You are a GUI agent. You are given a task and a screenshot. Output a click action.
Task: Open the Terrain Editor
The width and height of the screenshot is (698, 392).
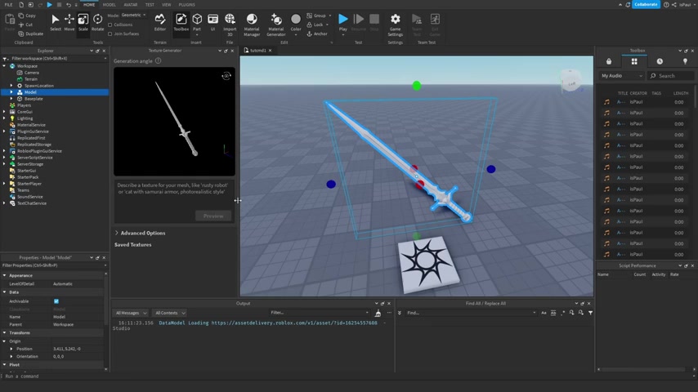click(x=160, y=22)
